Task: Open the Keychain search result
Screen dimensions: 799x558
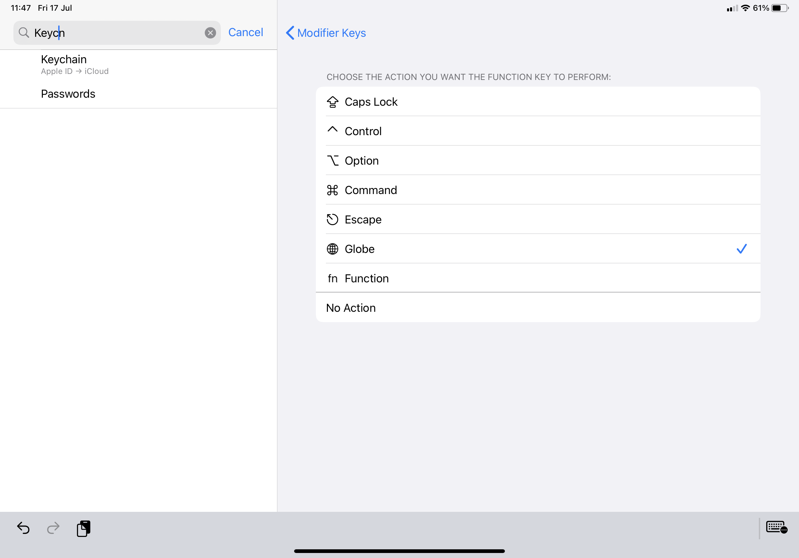Action: pyautogui.click(x=139, y=64)
